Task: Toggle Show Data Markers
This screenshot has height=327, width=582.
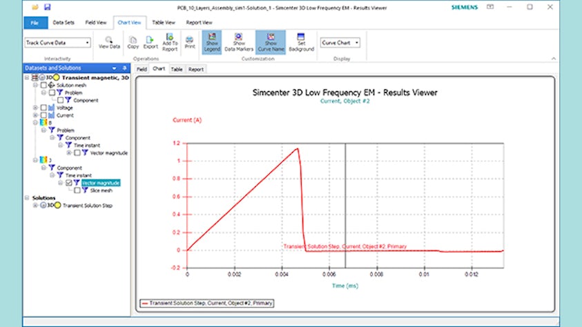Action: (x=239, y=42)
